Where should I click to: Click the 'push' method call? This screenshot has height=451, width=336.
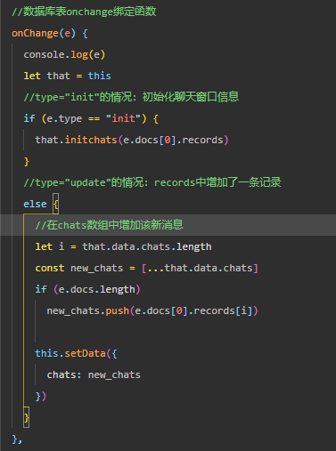point(118,310)
